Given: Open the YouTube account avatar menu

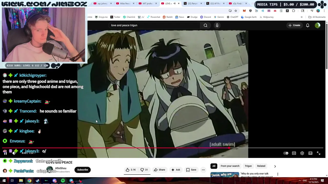Looking at the screenshot, I should pyautogui.click(x=317, y=25).
